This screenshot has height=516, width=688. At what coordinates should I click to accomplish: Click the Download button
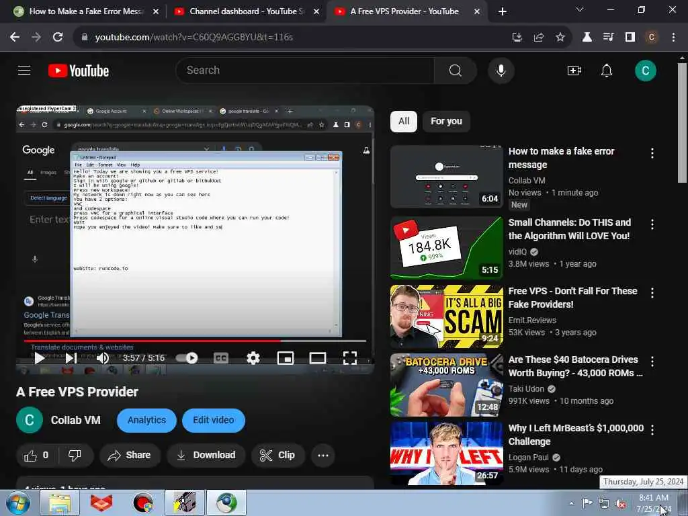click(206, 456)
